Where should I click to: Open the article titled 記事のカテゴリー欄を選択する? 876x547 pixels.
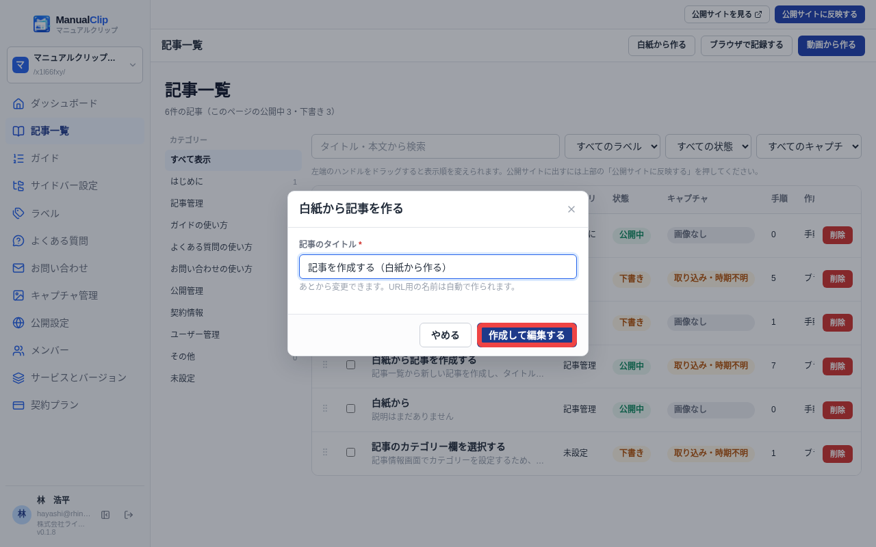(x=439, y=446)
